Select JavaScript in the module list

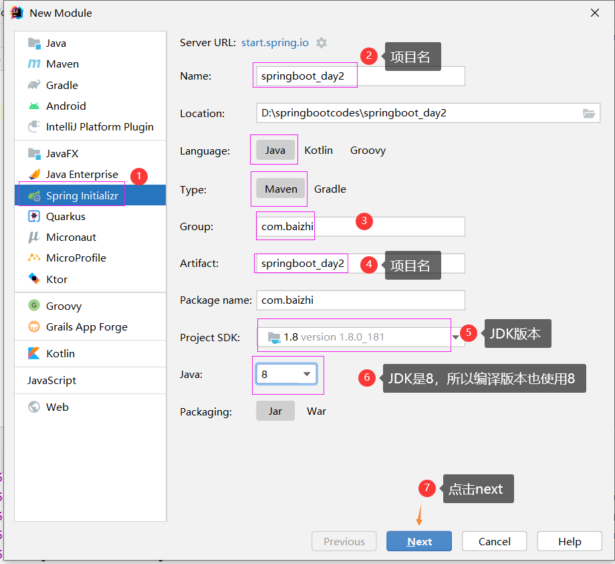tap(90, 380)
